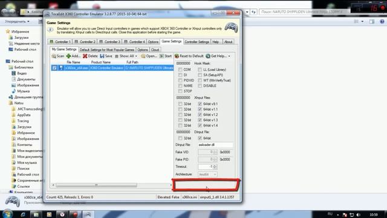Click the x360ce.ini status bar entry
The height and width of the screenshot is (218, 387).
point(189,197)
